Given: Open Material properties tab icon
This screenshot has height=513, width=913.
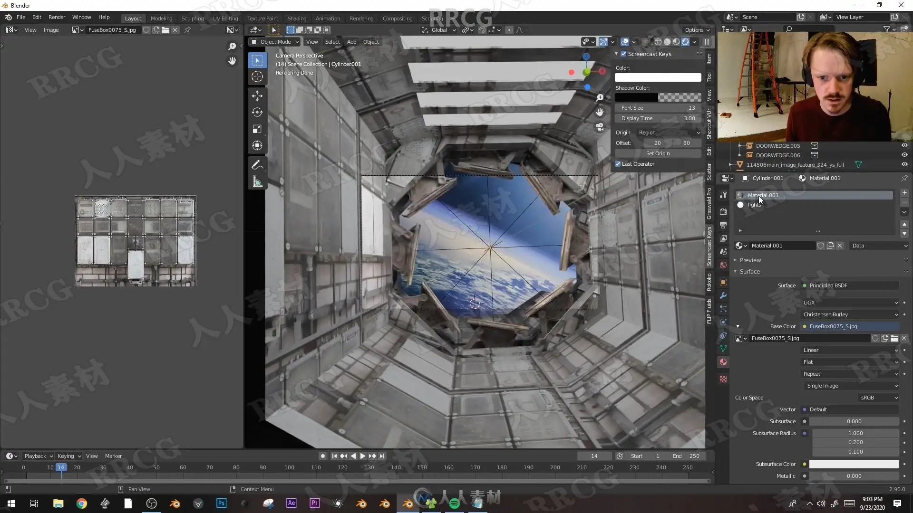Looking at the screenshot, I should pyautogui.click(x=723, y=362).
